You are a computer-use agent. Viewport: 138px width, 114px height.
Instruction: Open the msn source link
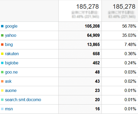point(9,109)
